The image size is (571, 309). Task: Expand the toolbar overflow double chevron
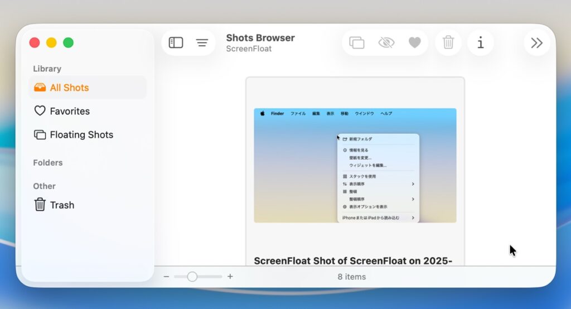(536, 43)
